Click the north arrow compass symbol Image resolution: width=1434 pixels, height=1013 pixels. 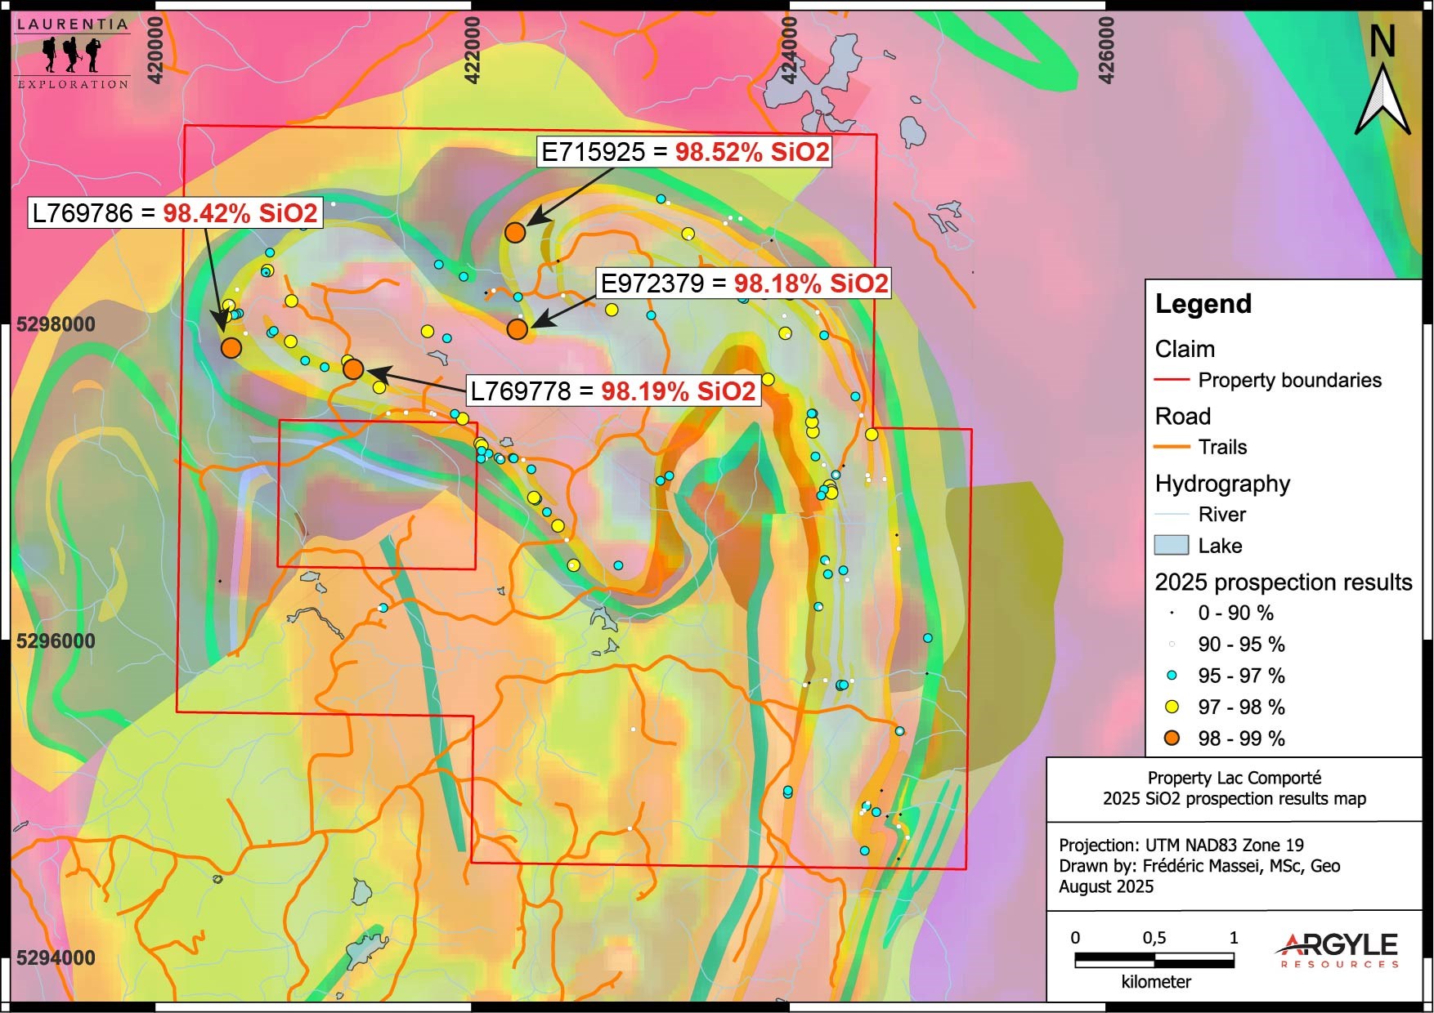tap(1382, 82)
